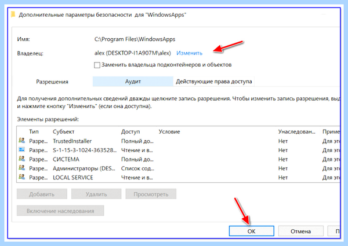Viewport: 348px width, 246px height.
Task: Select the S-1-15-3-1024-363528... entry
Action: [179, 150]
